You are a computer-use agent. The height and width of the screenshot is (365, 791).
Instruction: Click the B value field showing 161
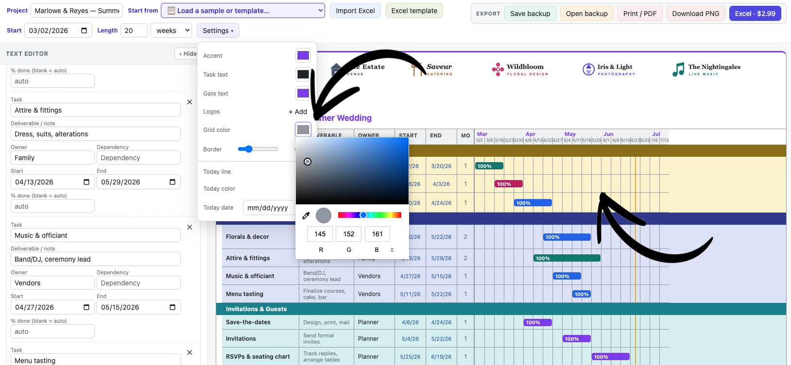378,234
